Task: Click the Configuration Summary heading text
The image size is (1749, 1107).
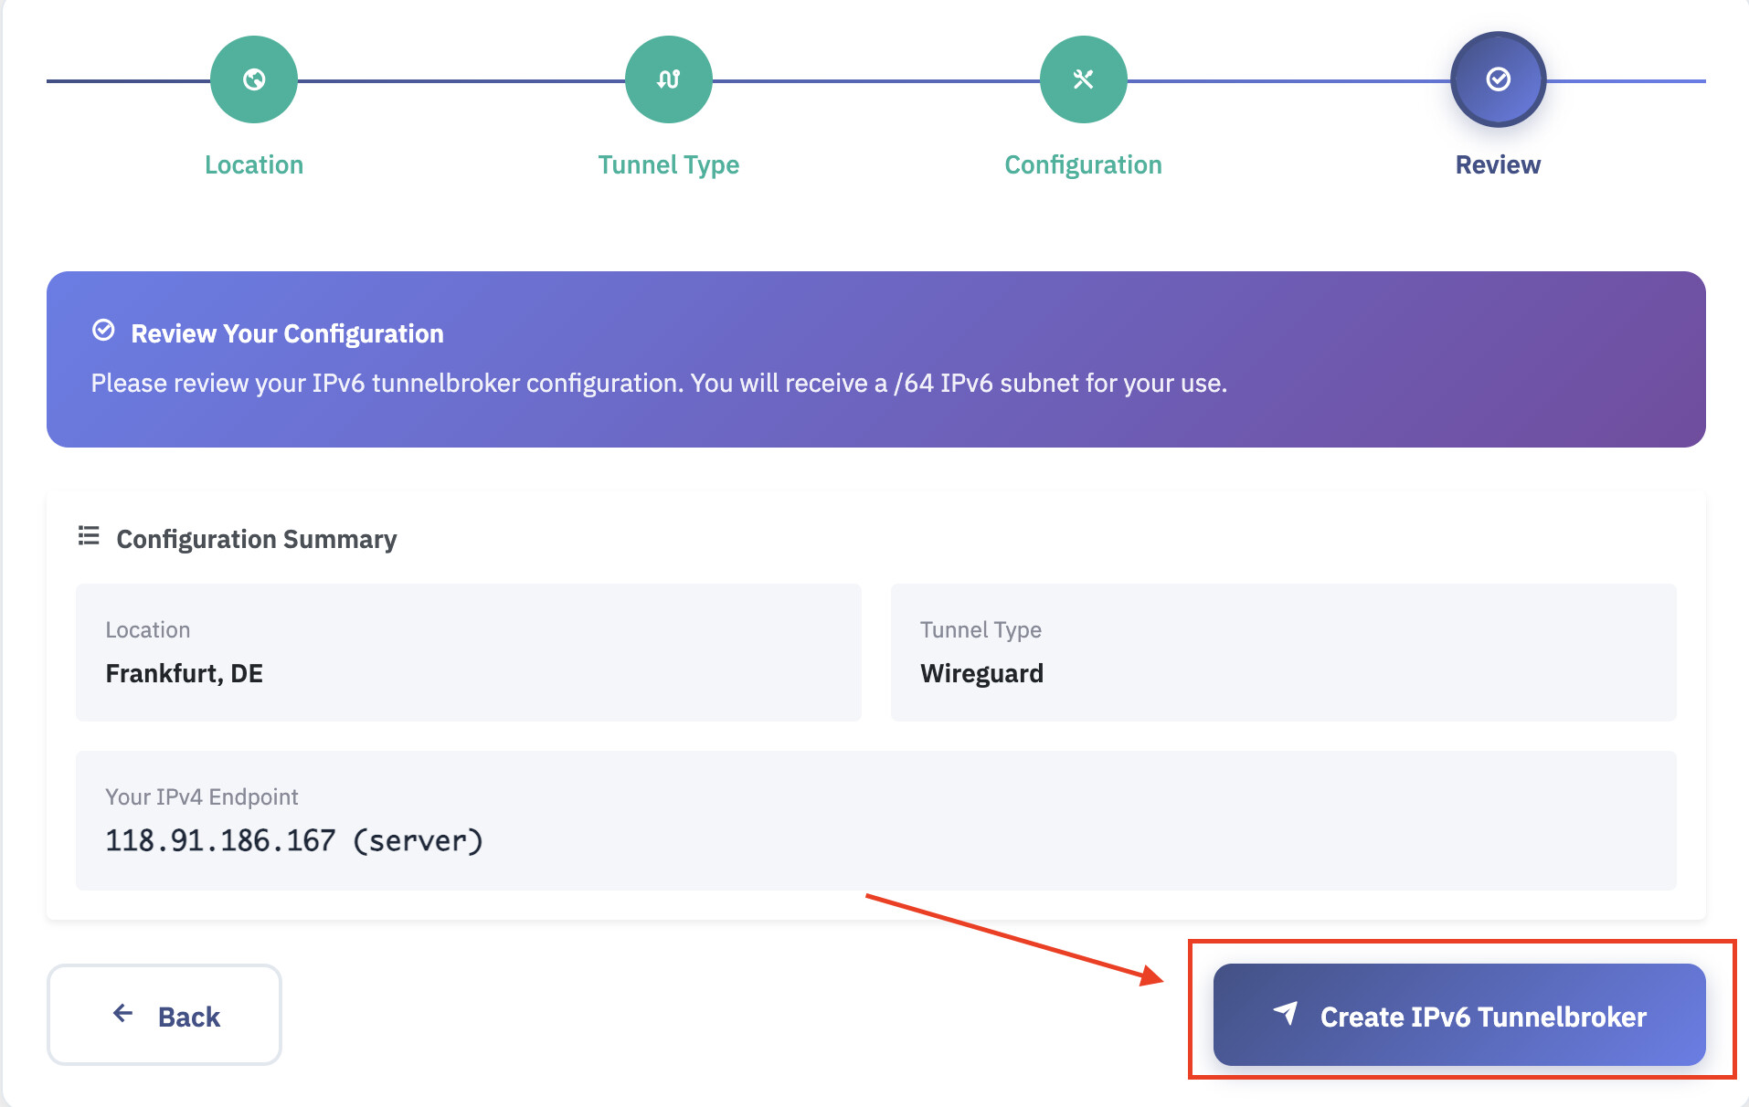Action: pyautogui.click(x=257, y=540)
